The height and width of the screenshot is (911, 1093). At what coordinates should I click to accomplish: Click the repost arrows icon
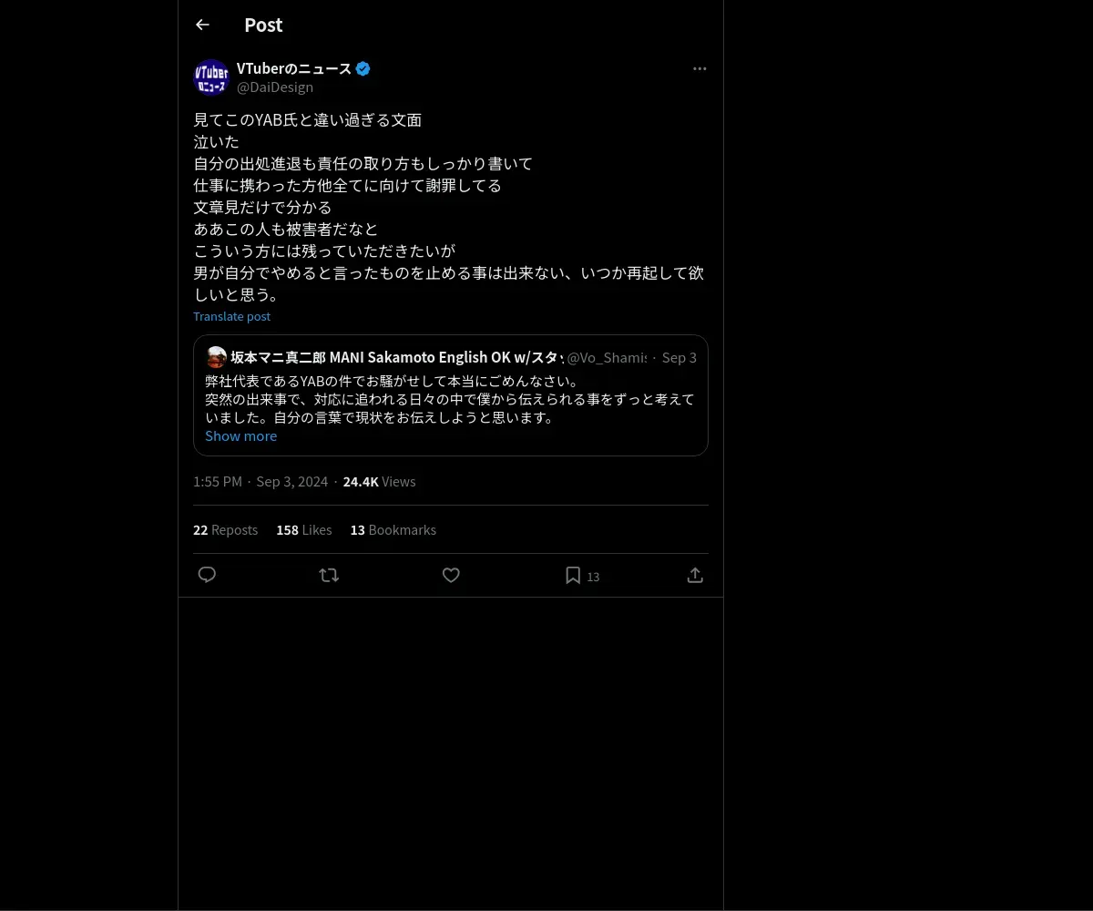coord(329,575)
